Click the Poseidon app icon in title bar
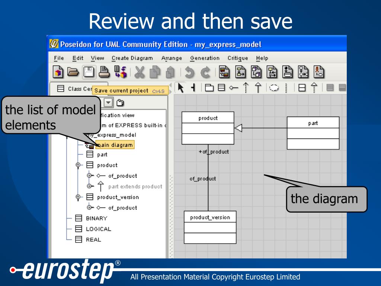Screen dimensions: 381x286 click(x=54, y=44)
